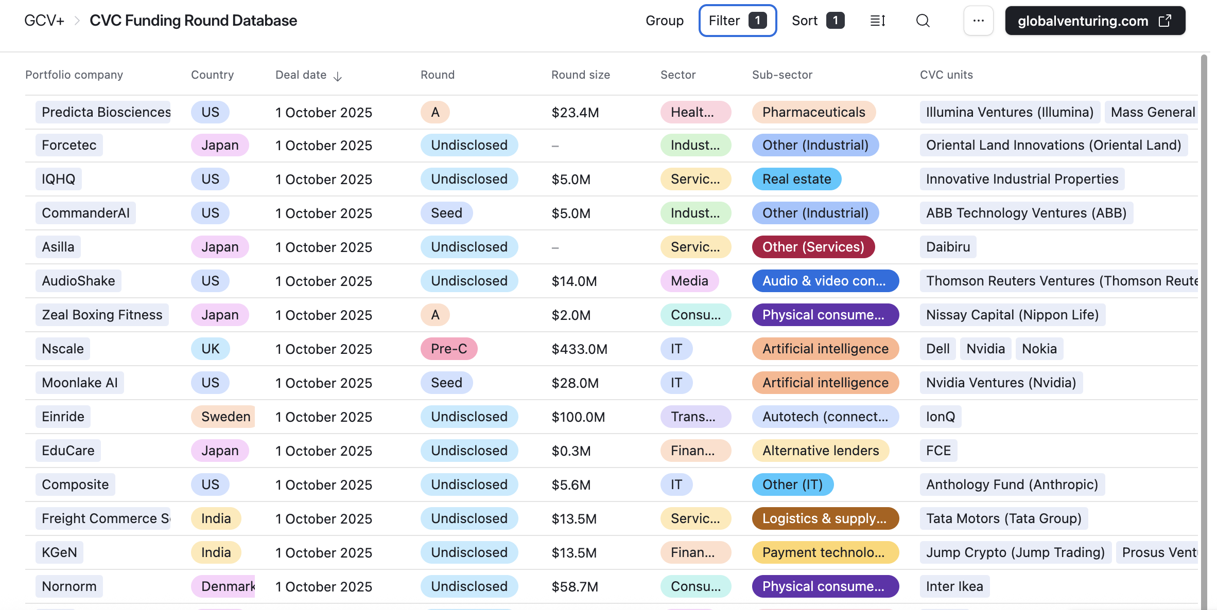
Task: Open the three-dots more options menu
Action: [978, 21]
